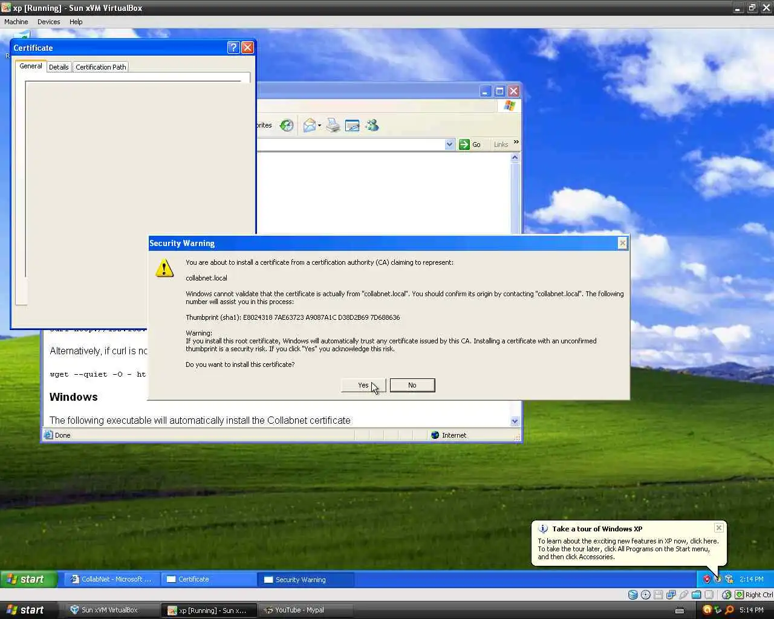
Task: Click the Go button next to address bar
Action: point(470,144)
